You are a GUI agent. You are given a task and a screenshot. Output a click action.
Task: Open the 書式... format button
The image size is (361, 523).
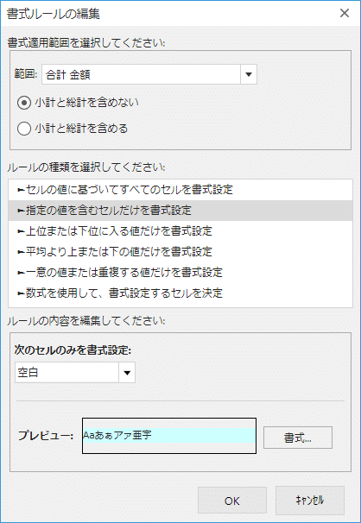tap(298, 438)
